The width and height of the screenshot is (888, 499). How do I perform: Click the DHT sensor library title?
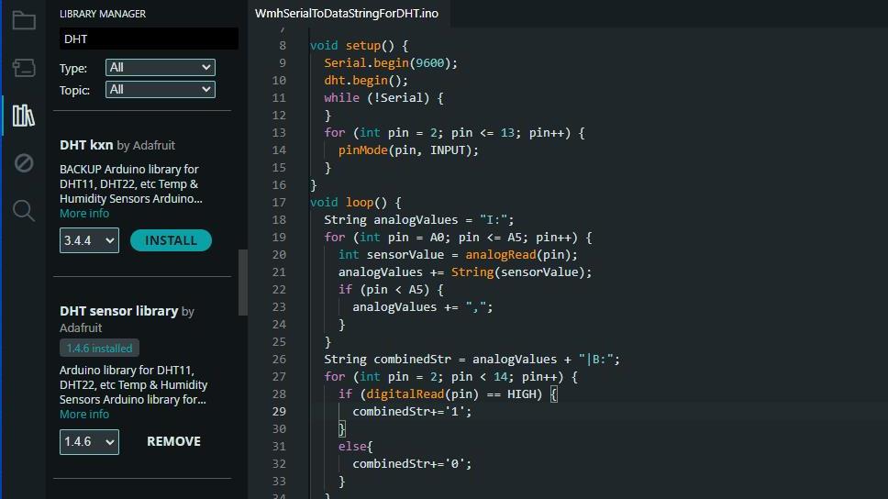pos(119,311)
